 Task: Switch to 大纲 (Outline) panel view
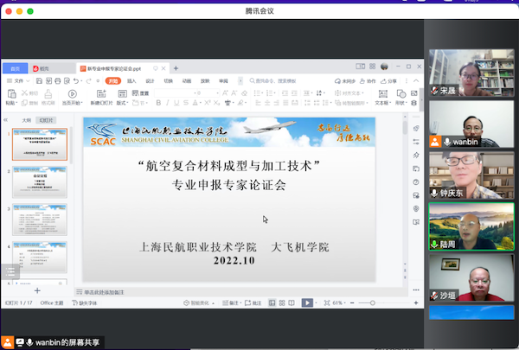[x=27, y=120]
